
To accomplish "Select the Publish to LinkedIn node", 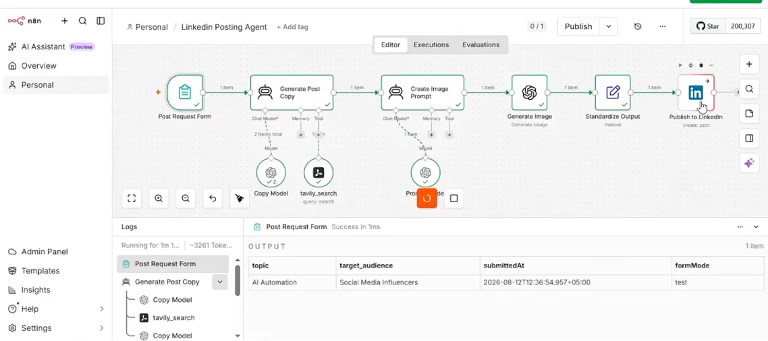I will pyautogui.click(x=696, y=92).
